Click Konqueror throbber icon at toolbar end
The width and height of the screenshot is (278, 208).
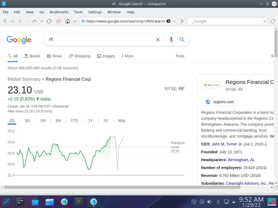tap(273, 21)
